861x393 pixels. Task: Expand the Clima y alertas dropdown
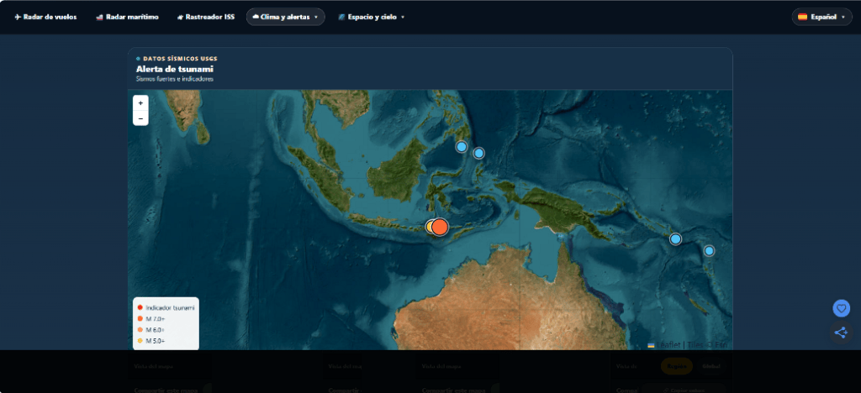pos(286,17)
